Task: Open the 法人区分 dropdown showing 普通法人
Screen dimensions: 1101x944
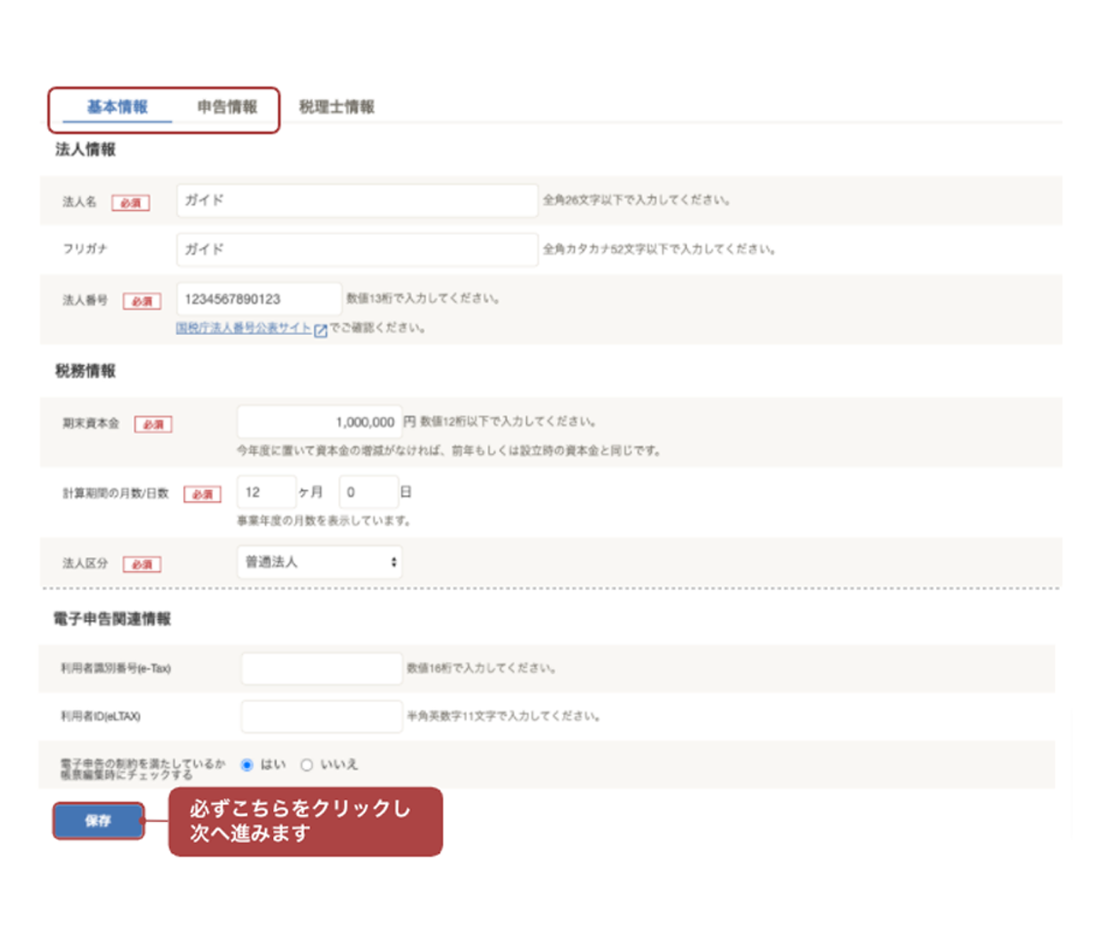Action: pyautogui.click(x=319, y=562)
